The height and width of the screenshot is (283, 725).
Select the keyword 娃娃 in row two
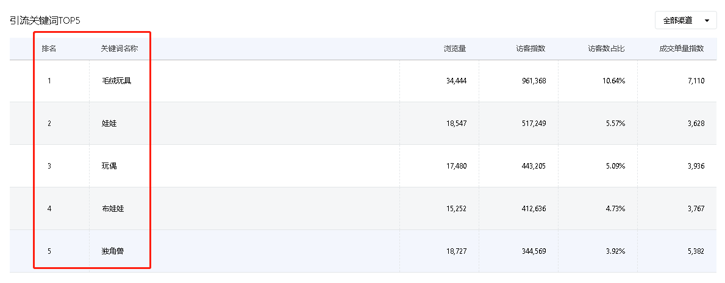109,124
